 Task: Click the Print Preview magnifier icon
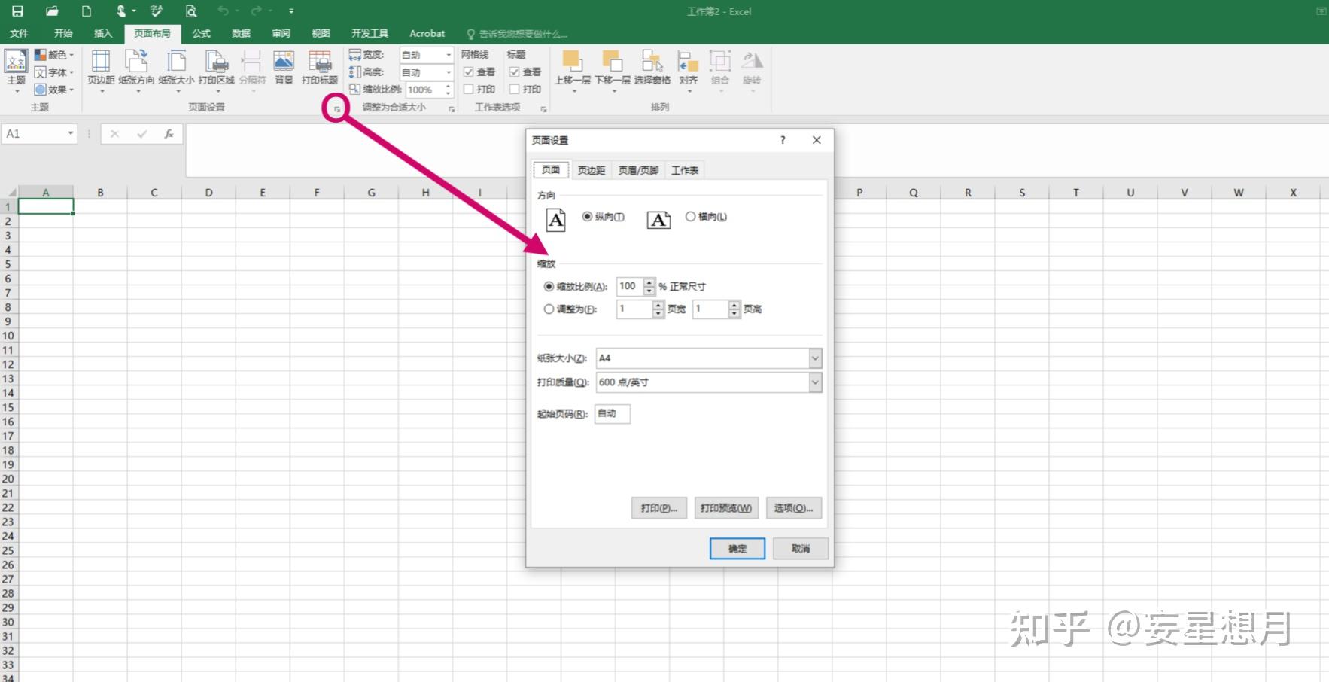pos(191,11)
